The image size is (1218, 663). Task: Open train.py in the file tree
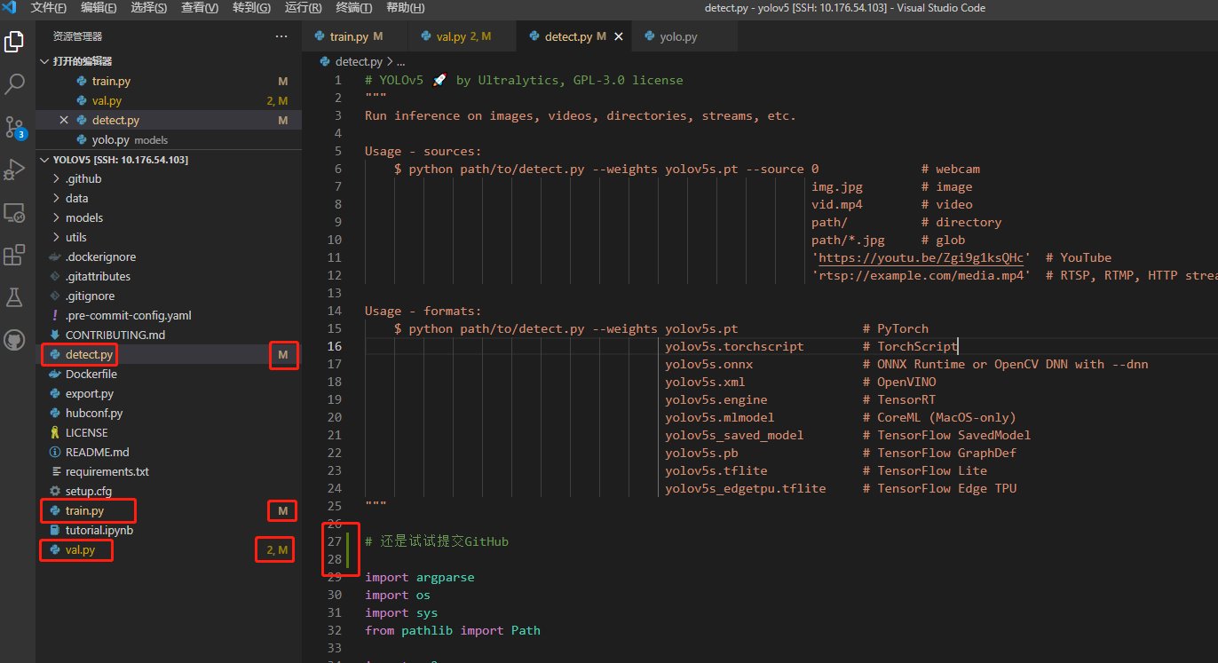point(169,510)
